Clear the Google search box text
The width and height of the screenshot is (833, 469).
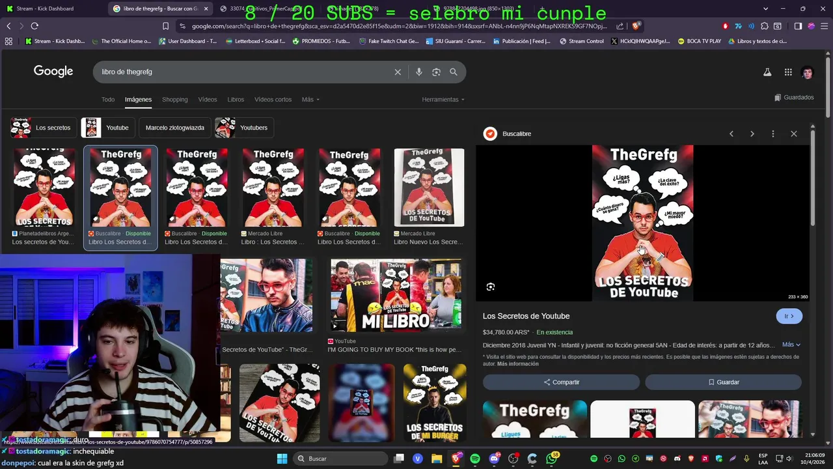click(x=398, y=72)
